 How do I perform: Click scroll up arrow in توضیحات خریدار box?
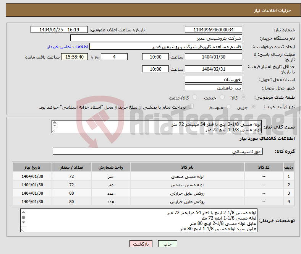click(x=23, y=212)
